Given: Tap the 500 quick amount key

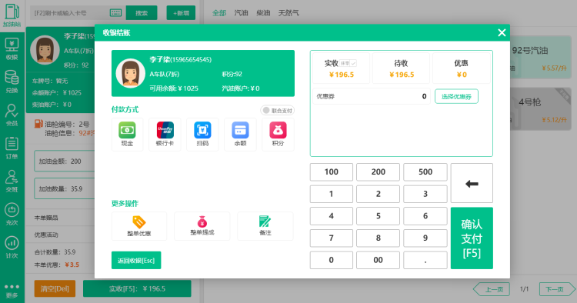Looking at the screenshot, I should click(x=425, y=171).
